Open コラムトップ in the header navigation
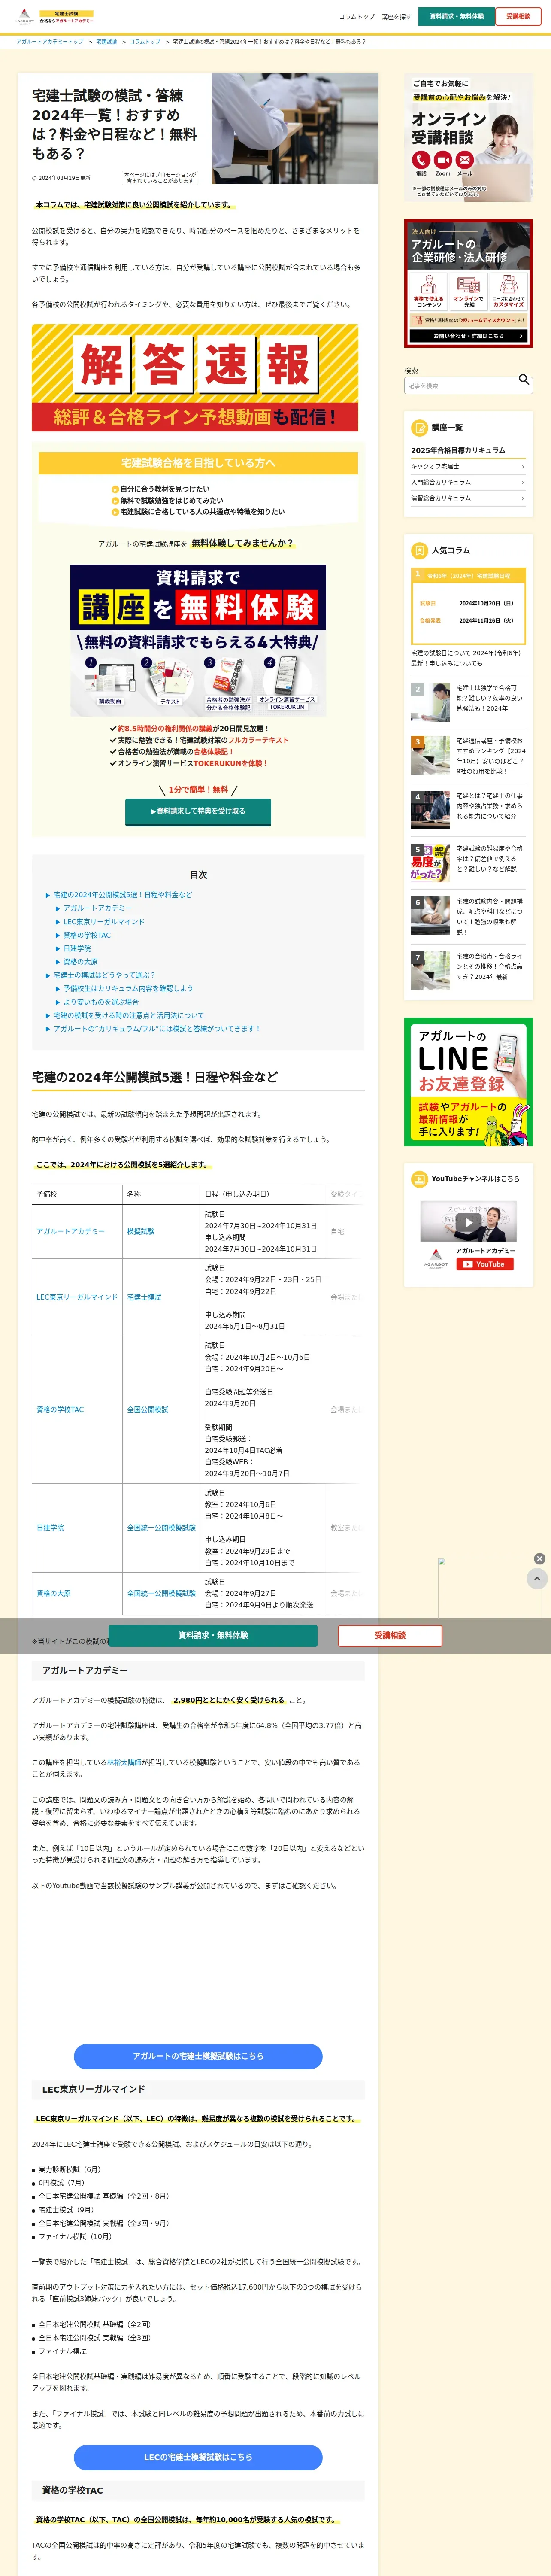Image resolution: width=551 pixels, height=2576 pixels. (356, 17)
